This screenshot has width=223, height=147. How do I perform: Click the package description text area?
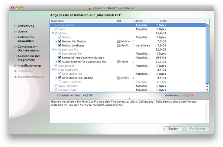click(128, 112)
